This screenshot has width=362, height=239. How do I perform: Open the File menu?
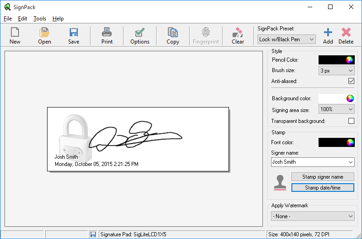click(8, 19)
